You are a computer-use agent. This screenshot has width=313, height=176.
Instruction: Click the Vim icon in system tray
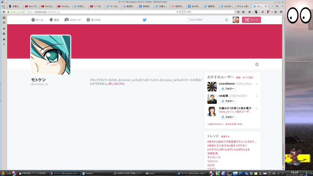click(x=218, y=173)
